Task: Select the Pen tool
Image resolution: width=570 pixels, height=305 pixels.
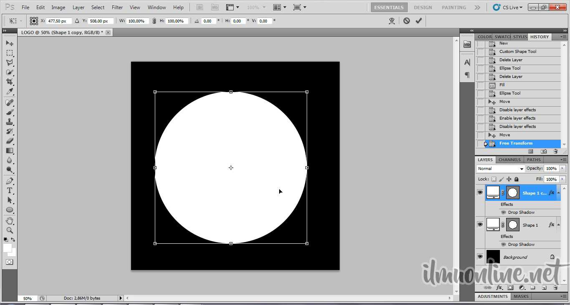Action: click(x=9, y=181)
